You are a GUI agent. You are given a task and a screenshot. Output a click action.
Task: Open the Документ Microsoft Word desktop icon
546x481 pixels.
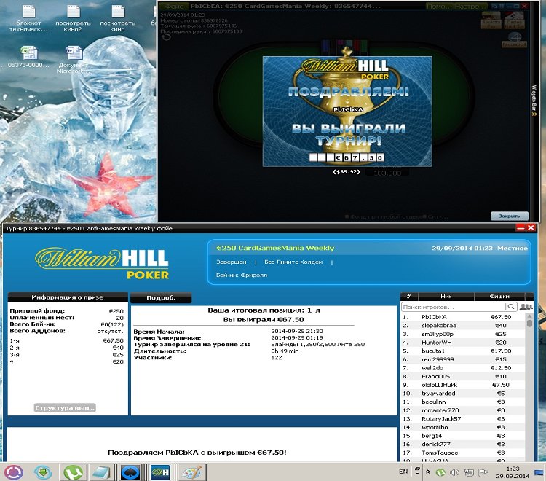73,59
